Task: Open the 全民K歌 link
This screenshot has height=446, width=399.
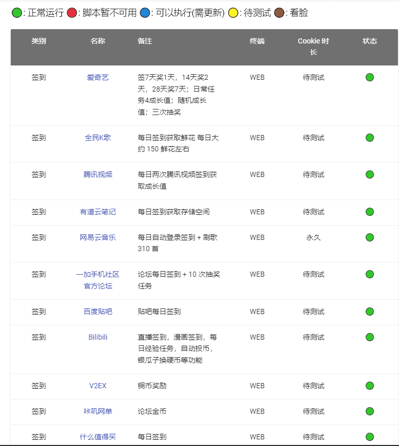Action: point(98,138)
